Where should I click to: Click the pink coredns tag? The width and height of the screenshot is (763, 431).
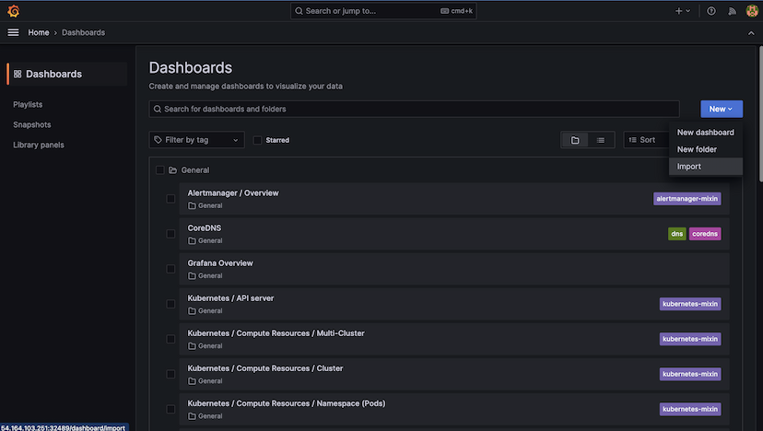[705, 234]
